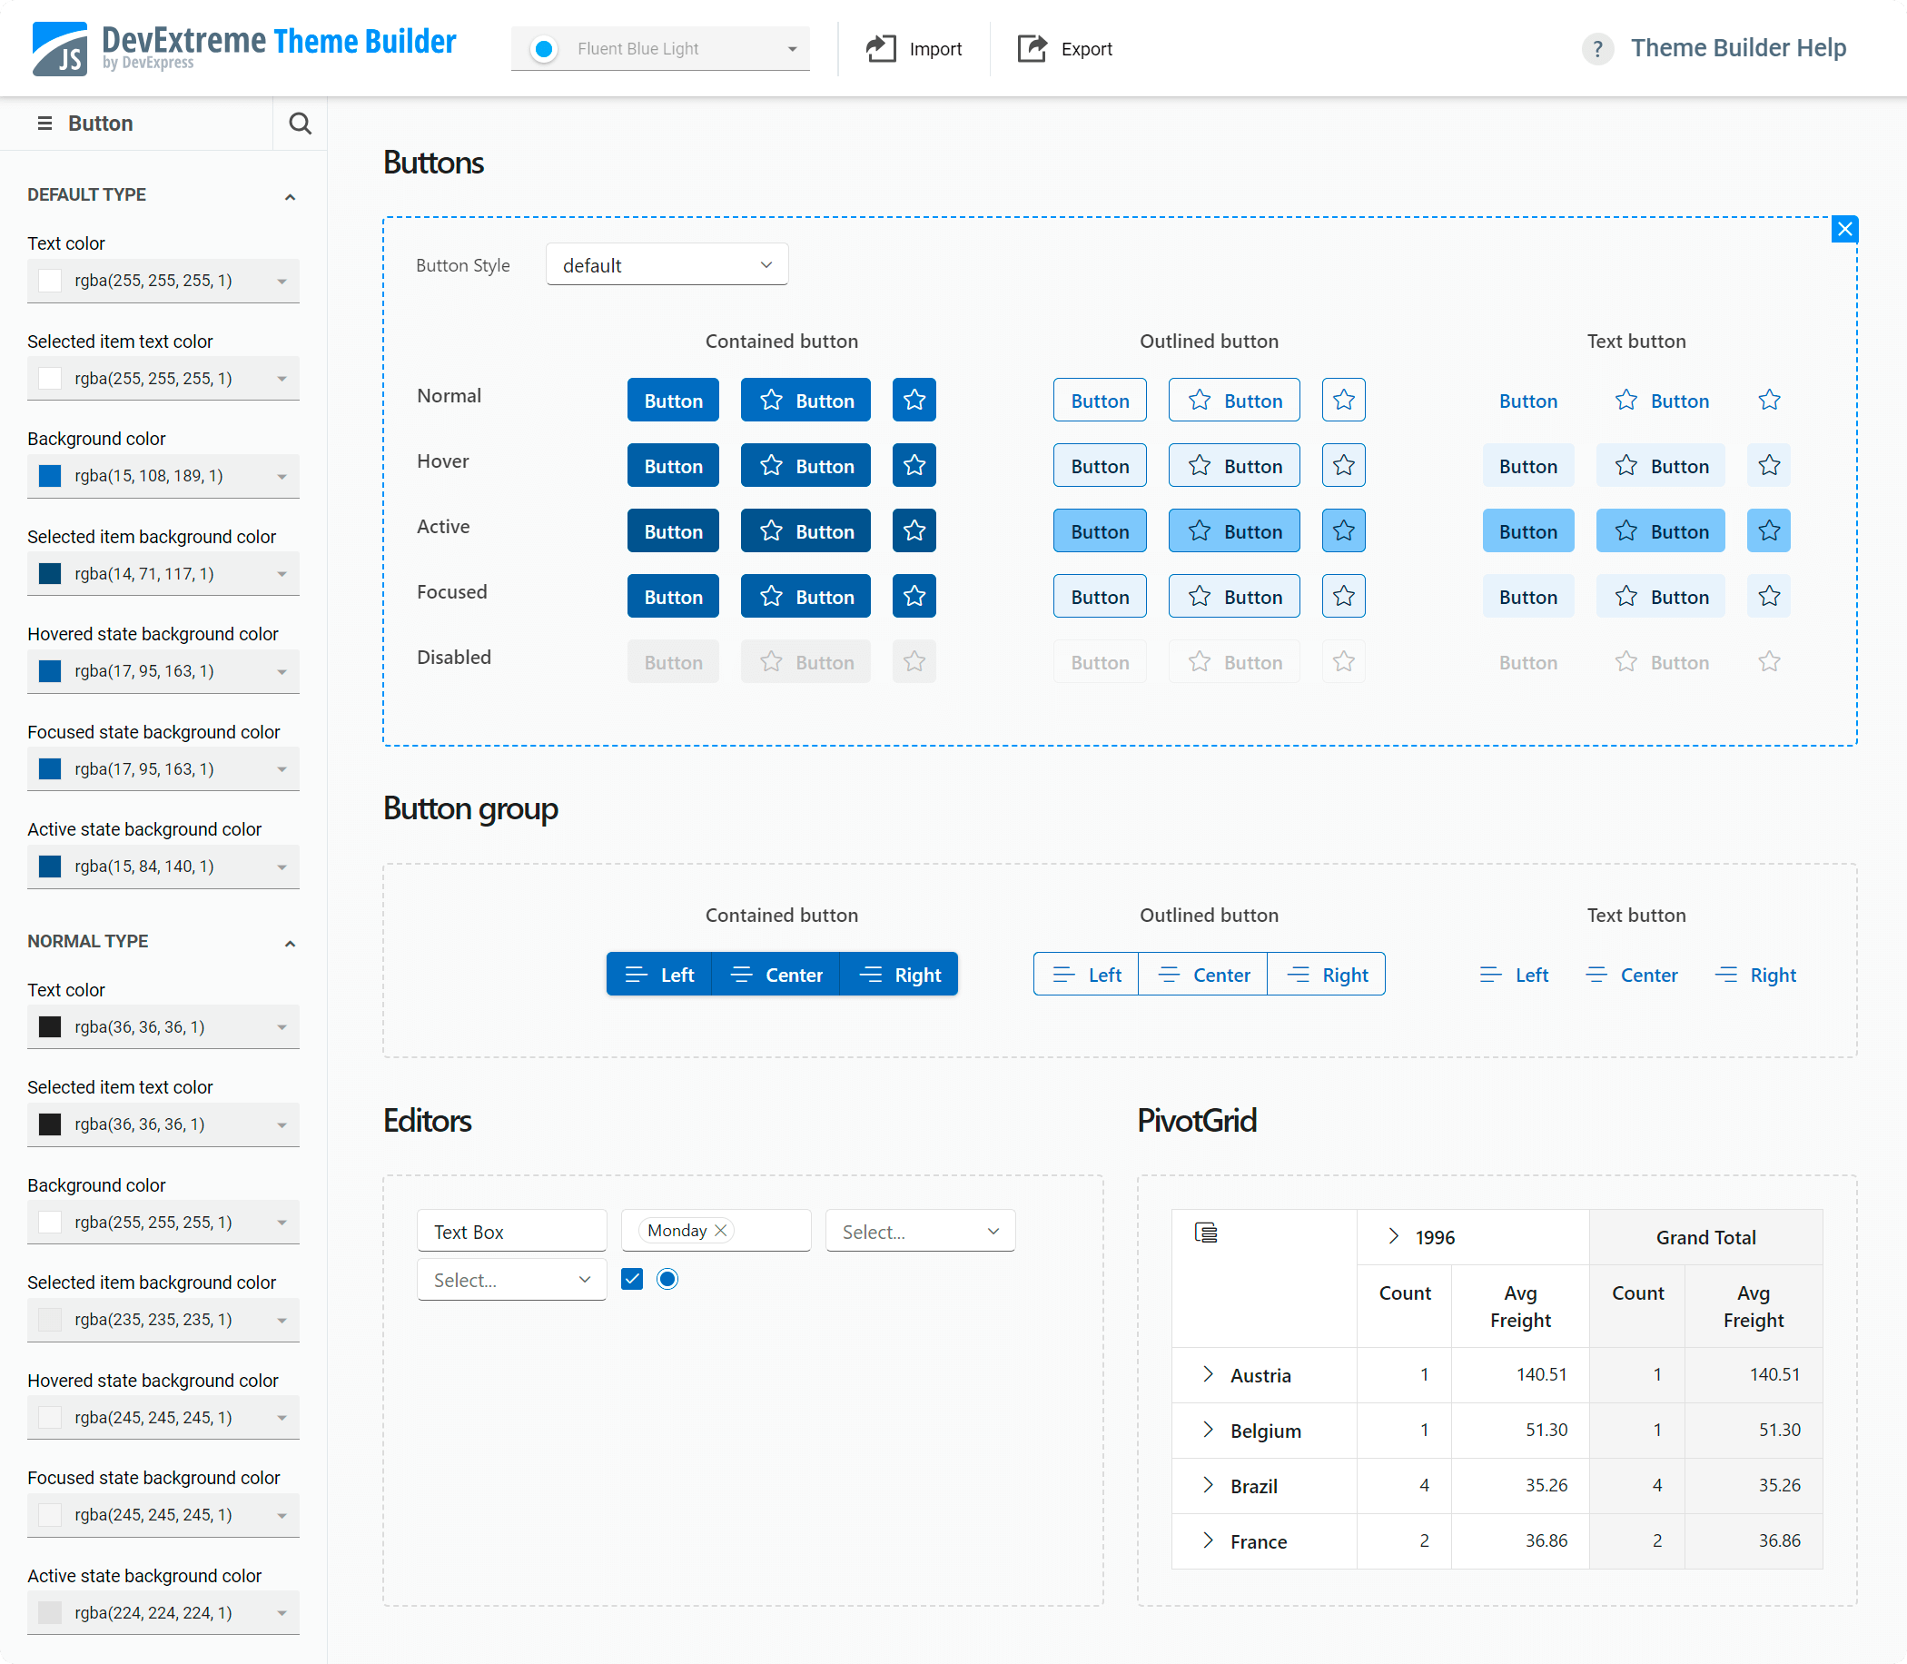Click the close icon on Buttons preview panel
The image size is (1907, 1664).
[1845, 229]
